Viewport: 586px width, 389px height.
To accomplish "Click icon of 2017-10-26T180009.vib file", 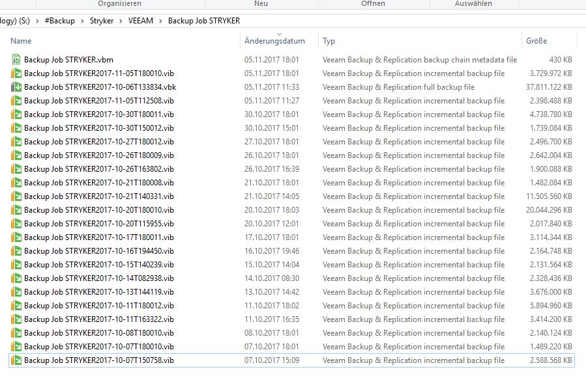I will click(16, 155).
